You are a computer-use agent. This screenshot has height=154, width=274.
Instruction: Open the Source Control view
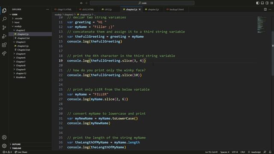pyautogui.click(x=4, y=27)
